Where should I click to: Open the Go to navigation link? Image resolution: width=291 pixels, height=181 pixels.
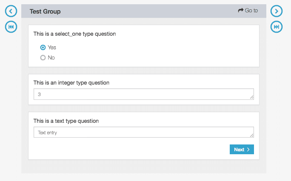pyautogui.click(x=248, y=10)
